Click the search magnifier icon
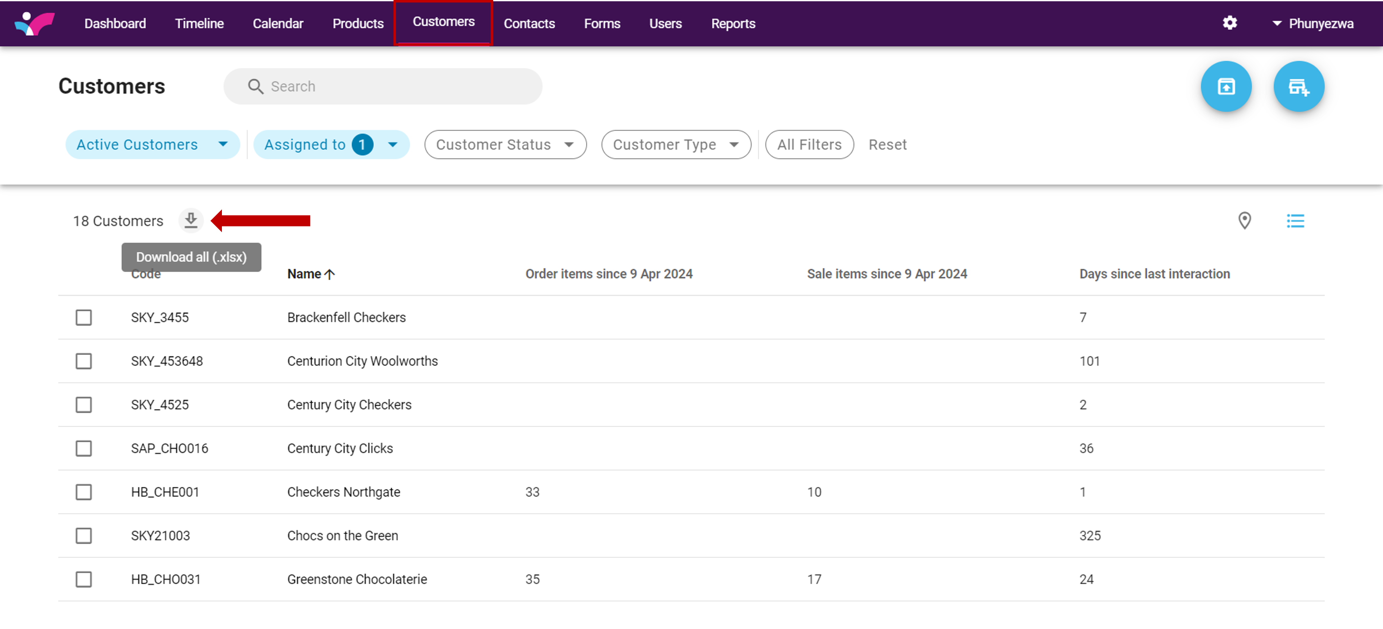Screen dimensions: 1383x629 tap(256, 86)
